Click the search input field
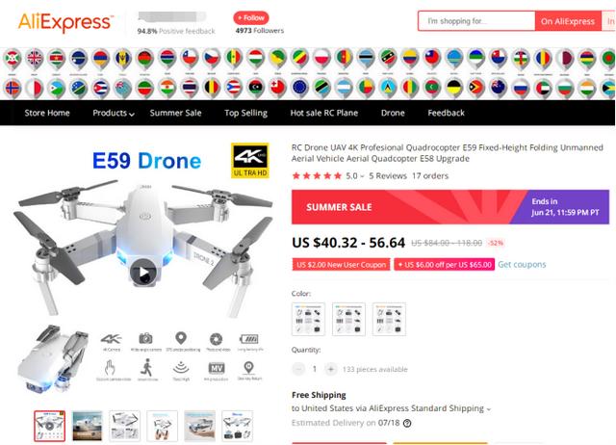616x445 pixels. (x=476, y=21)
